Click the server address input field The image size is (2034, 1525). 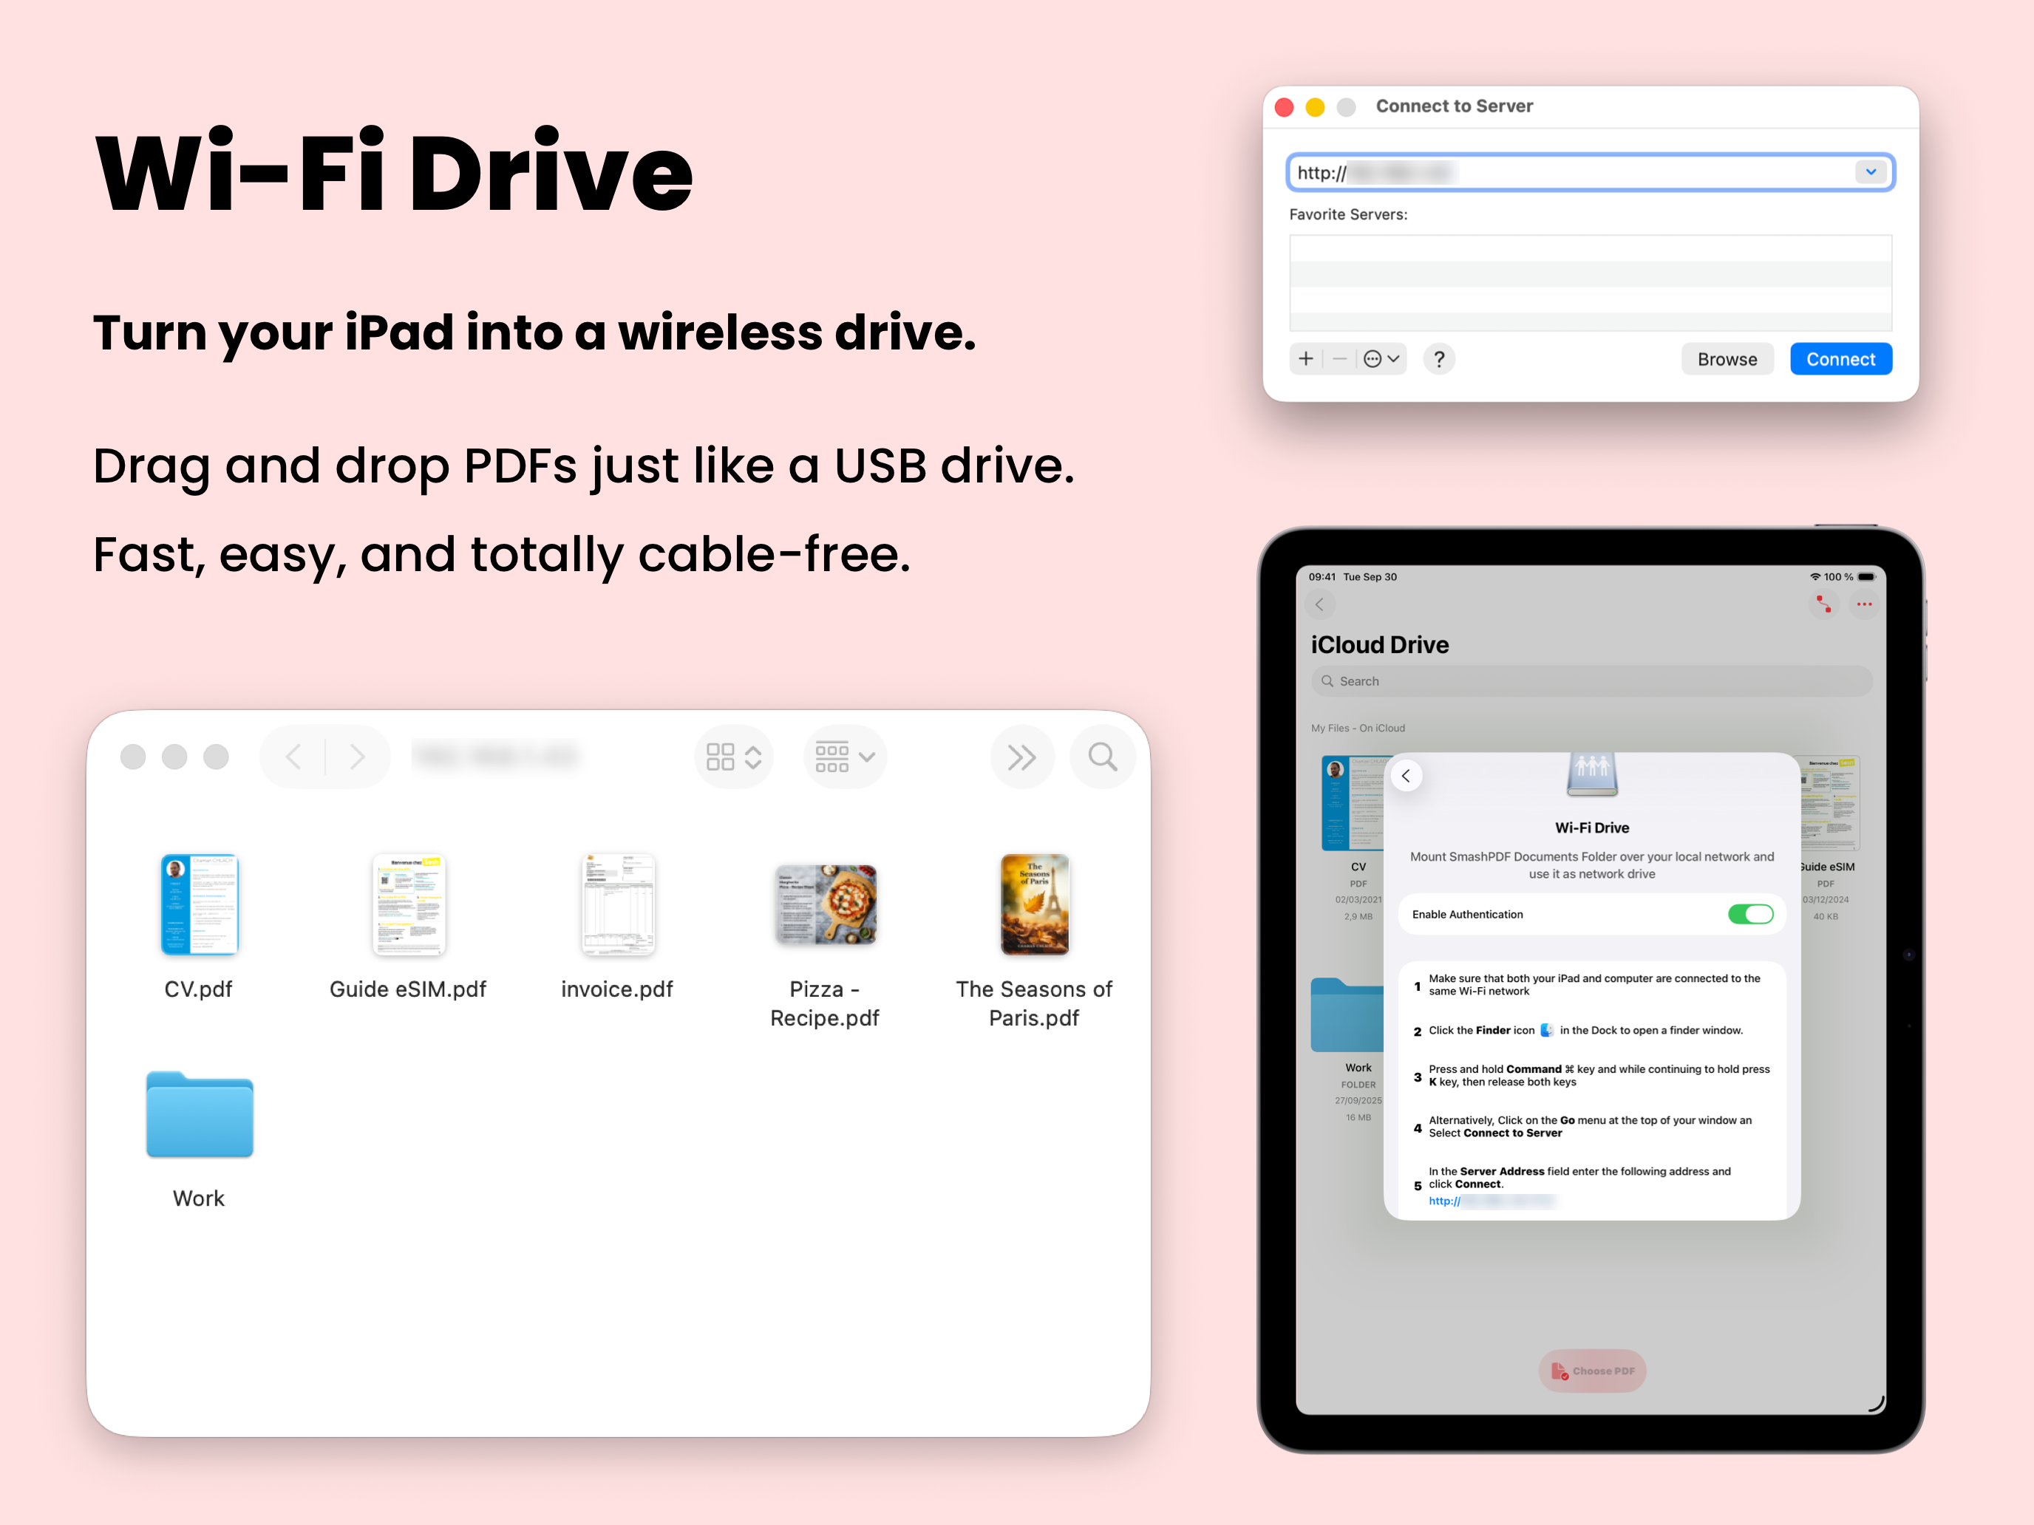(1589, 173)
